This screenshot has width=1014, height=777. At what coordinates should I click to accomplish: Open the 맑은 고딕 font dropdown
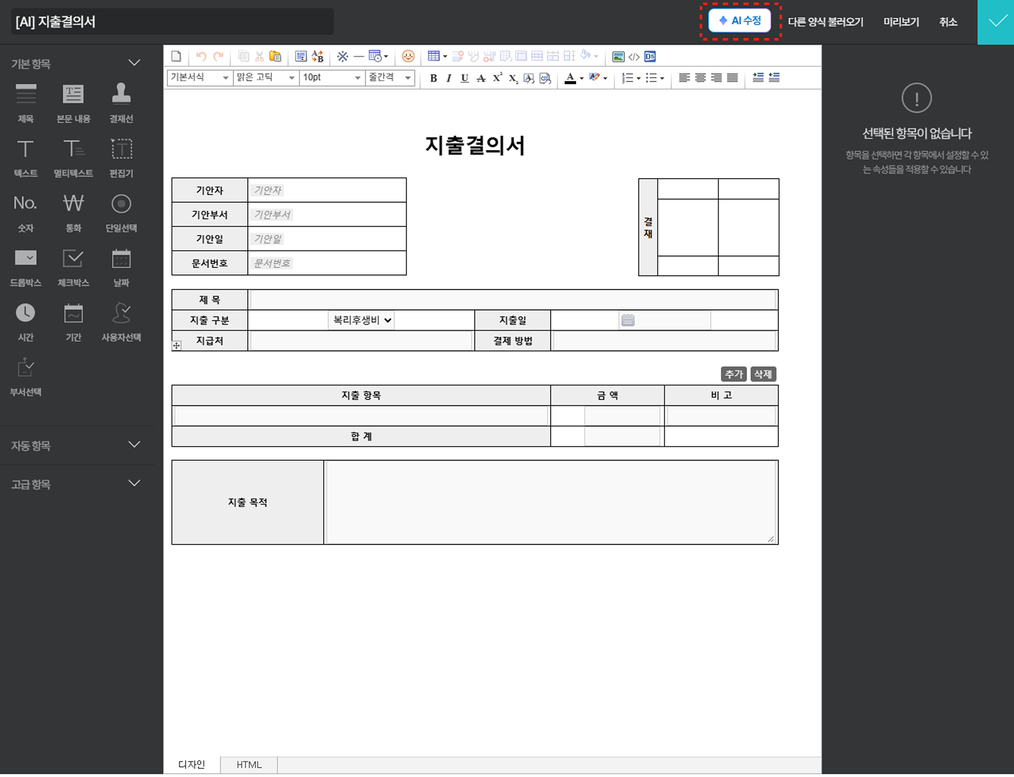tap(266, 77)
